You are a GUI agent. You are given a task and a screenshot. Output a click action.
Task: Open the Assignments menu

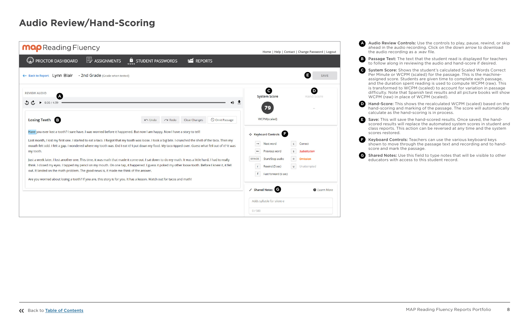(x=108, y=61)
